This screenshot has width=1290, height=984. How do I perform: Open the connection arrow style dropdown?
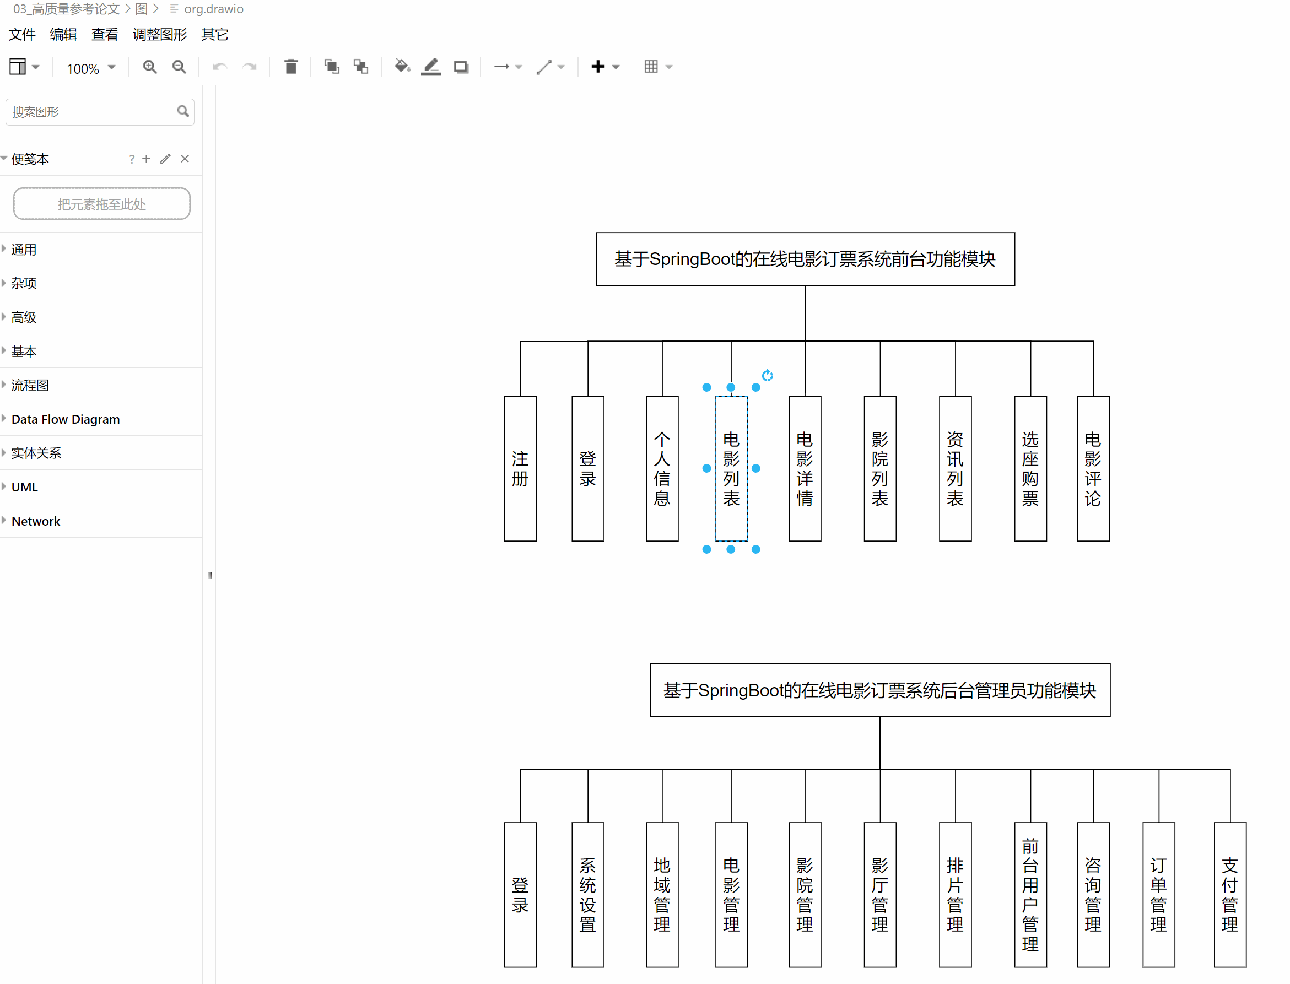coord(508,67)
